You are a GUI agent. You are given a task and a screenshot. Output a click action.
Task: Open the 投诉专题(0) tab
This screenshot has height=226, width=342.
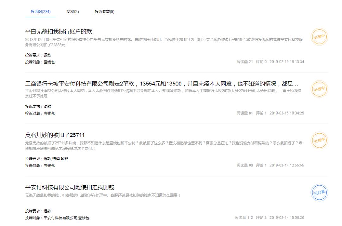[104, 11]
